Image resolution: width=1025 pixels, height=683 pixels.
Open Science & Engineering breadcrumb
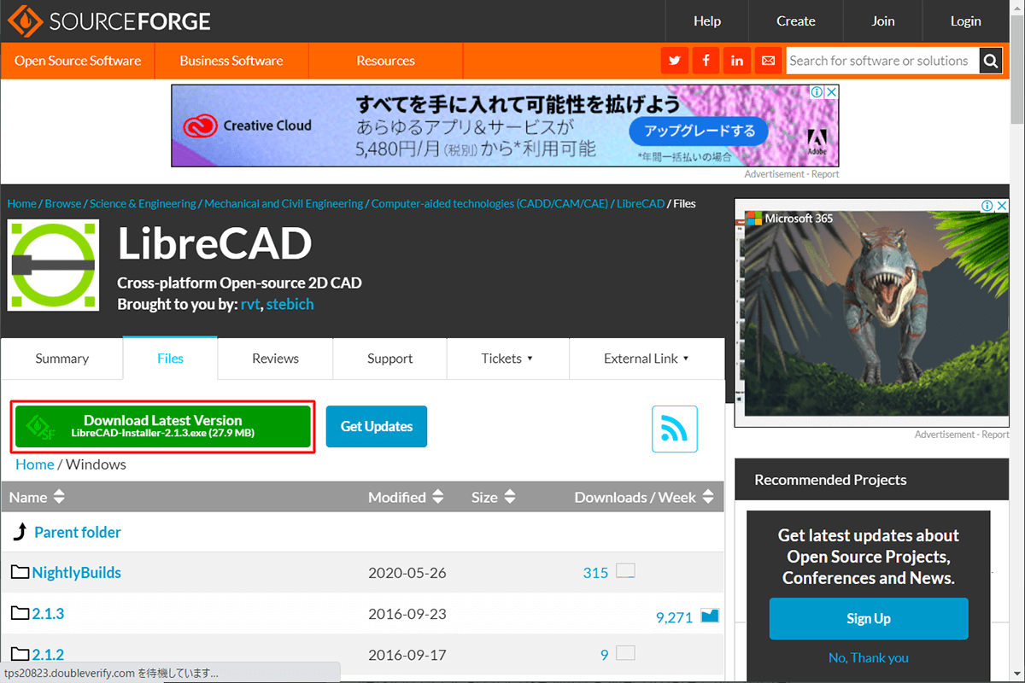pos(143,203)
